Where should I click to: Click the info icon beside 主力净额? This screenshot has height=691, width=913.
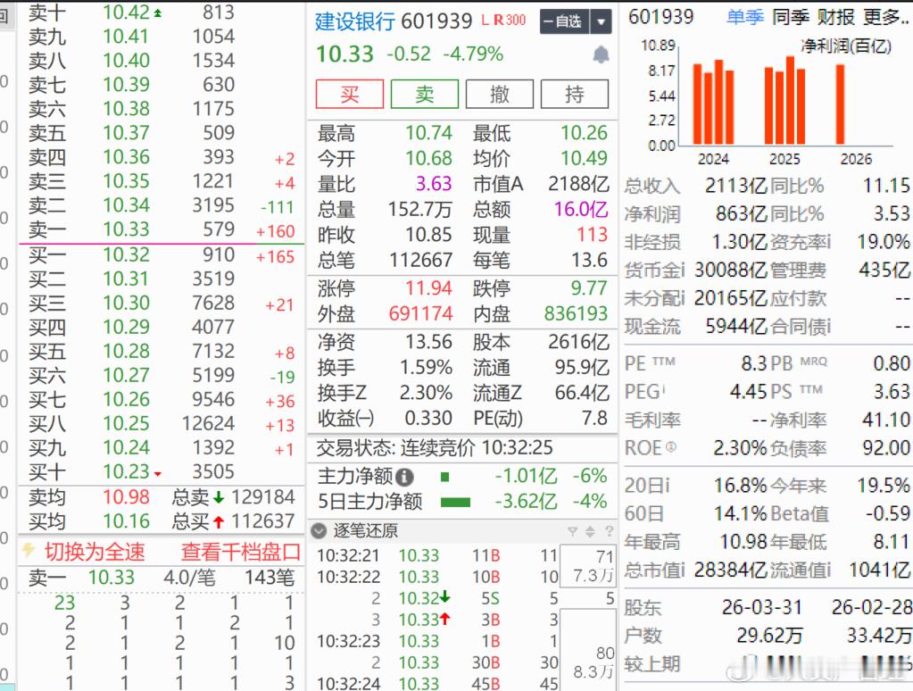click(x=404, y=477)
